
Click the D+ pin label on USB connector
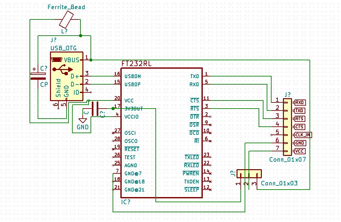coord(74,76)
